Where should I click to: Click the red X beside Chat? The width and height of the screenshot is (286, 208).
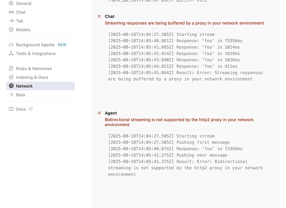click(x=99, y=16)
